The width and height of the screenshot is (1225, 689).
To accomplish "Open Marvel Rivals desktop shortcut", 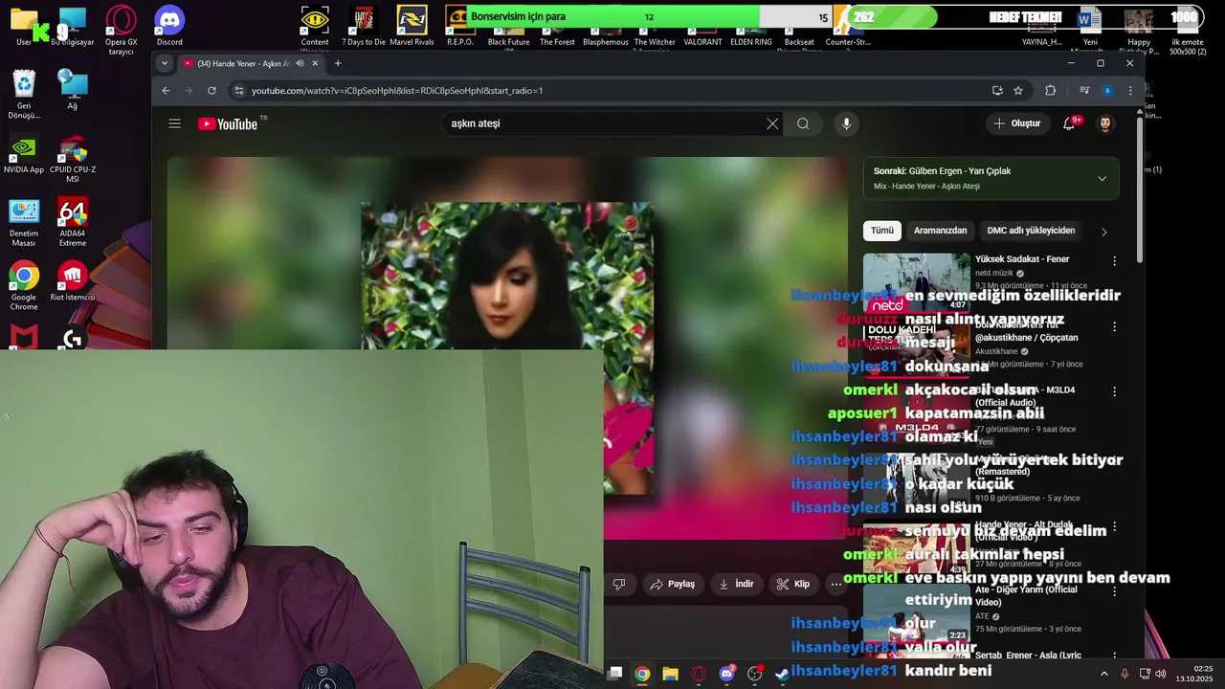I will coord(412,26).
